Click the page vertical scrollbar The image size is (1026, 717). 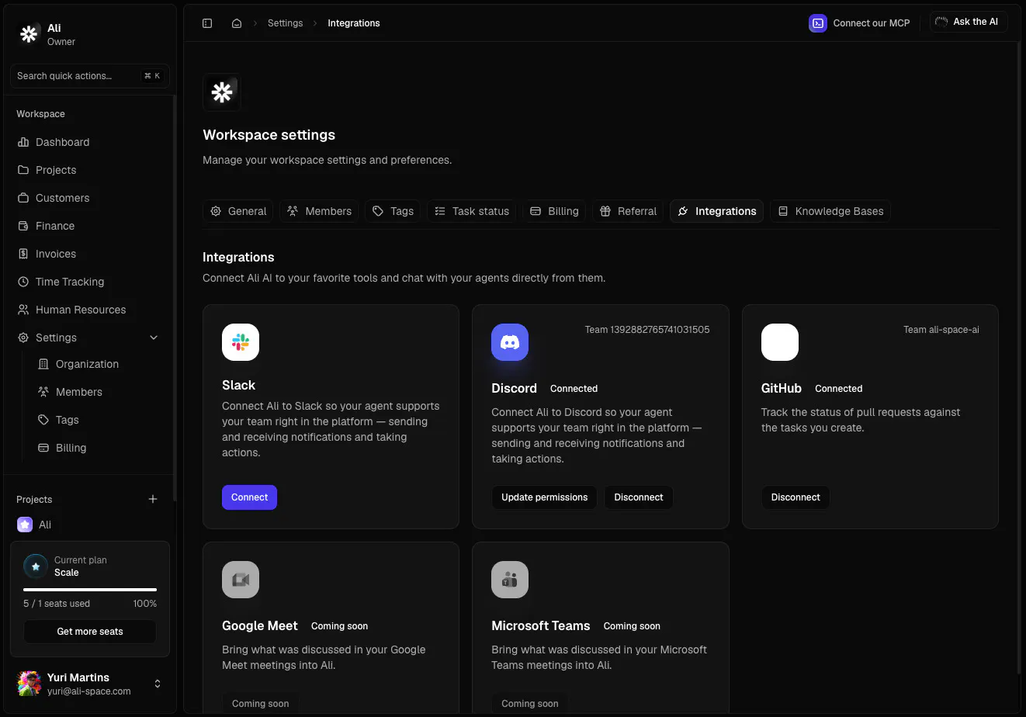coord(1019,357)
